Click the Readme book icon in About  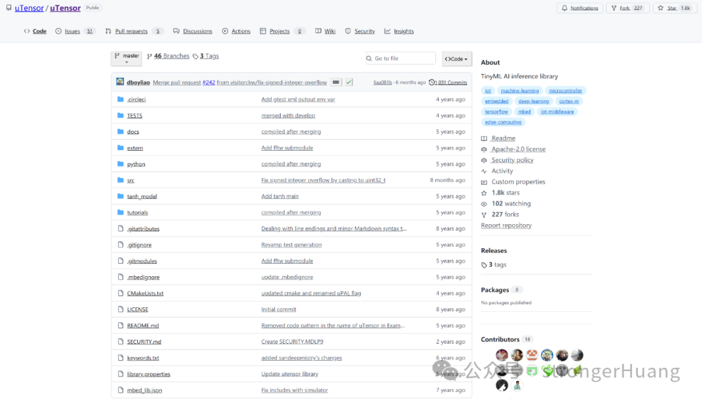point(484,138)
